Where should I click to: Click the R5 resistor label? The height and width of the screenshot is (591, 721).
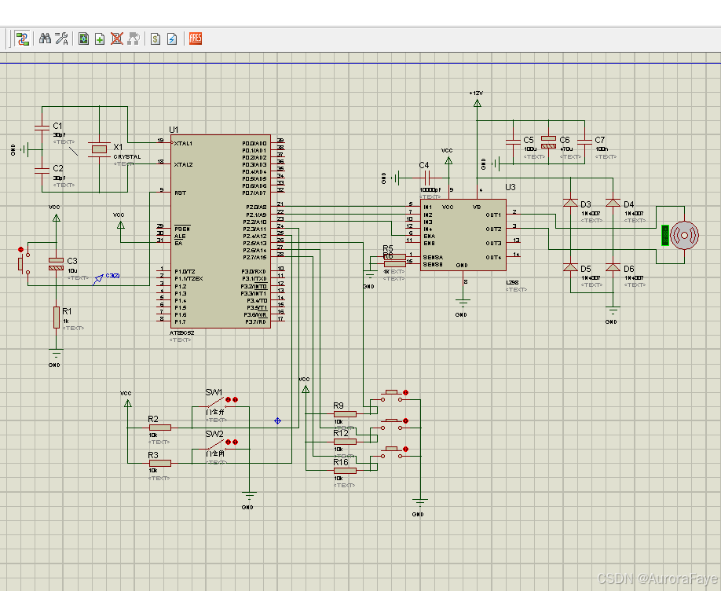point(388,248)
